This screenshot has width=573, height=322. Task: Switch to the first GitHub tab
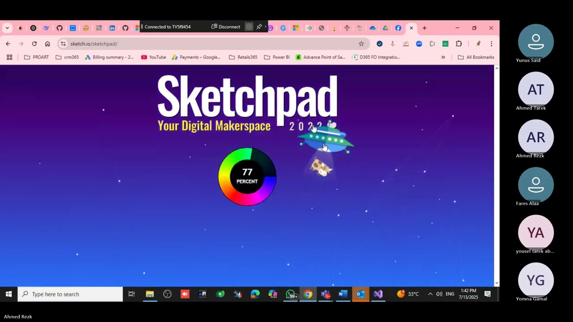click(60, 28)
